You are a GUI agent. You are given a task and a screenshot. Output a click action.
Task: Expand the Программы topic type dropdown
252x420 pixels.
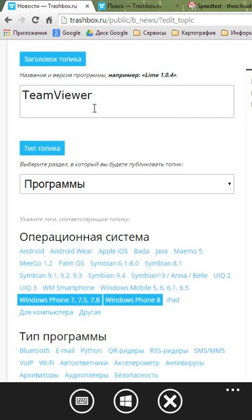pyautogui.click(x=127, y=184)
